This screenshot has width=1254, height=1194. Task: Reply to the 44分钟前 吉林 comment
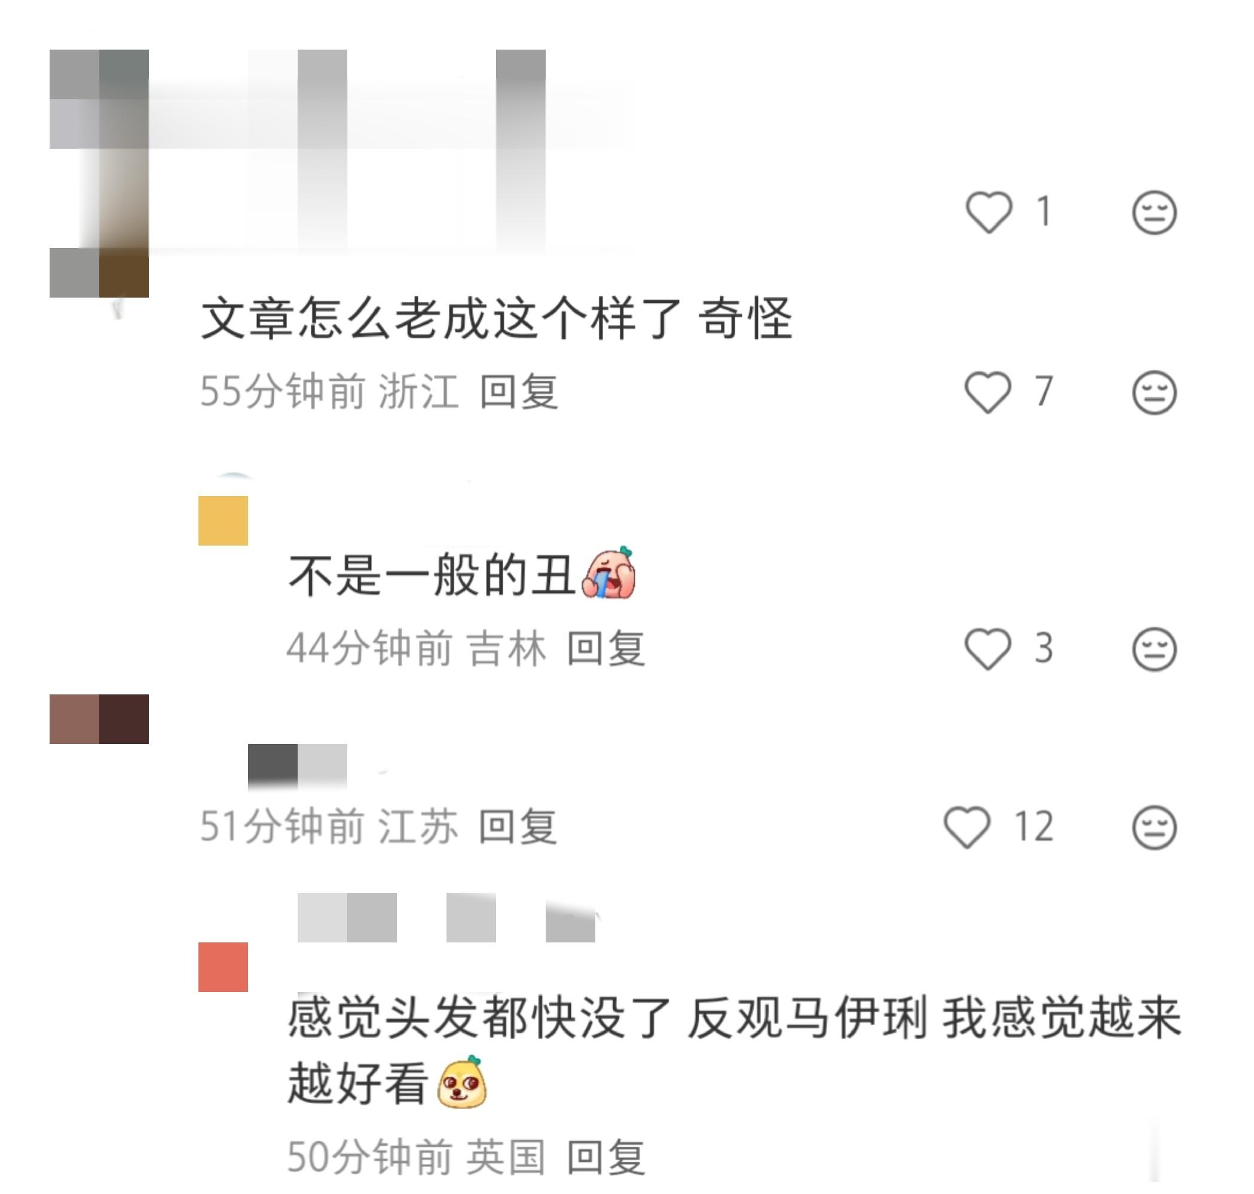point(606,648)
